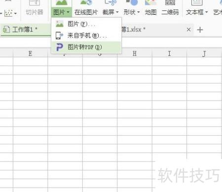The height and width of the screenshot is (192, 222).
Task: Select column I header
Action: 169,53
